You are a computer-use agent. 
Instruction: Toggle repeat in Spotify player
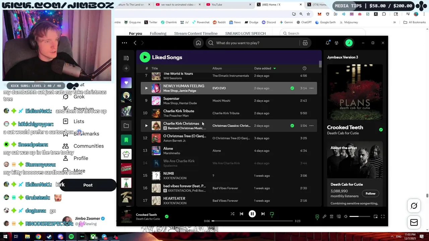(x=272, y=214)
